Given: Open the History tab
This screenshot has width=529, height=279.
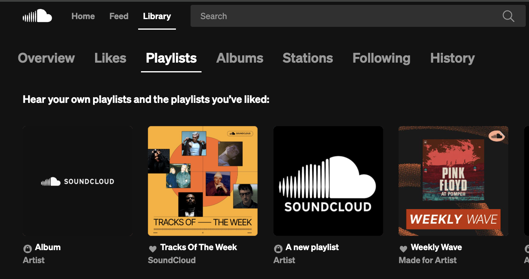Looking at the screenshot, I should coord(452,58).
